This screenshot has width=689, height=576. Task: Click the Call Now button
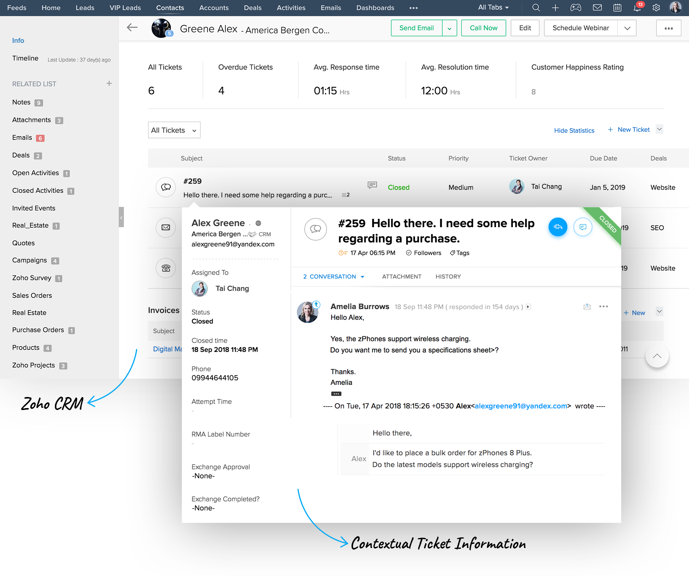pos(483,28)
